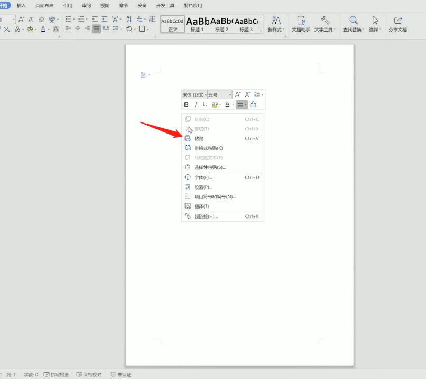Click the distributed alignment icon
The image size is (426, 379).
click(x=106, y=29)
